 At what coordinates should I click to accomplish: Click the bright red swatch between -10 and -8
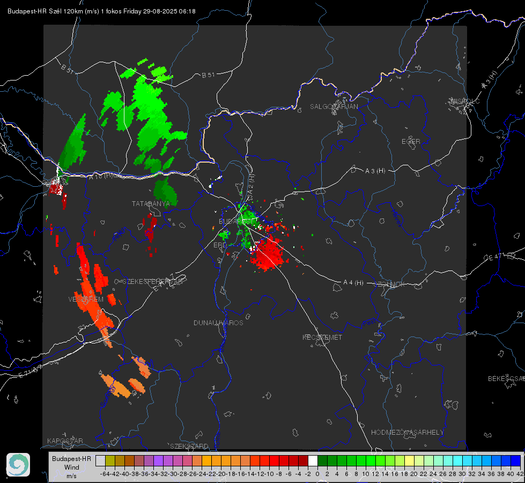click(x=274, y=461)
